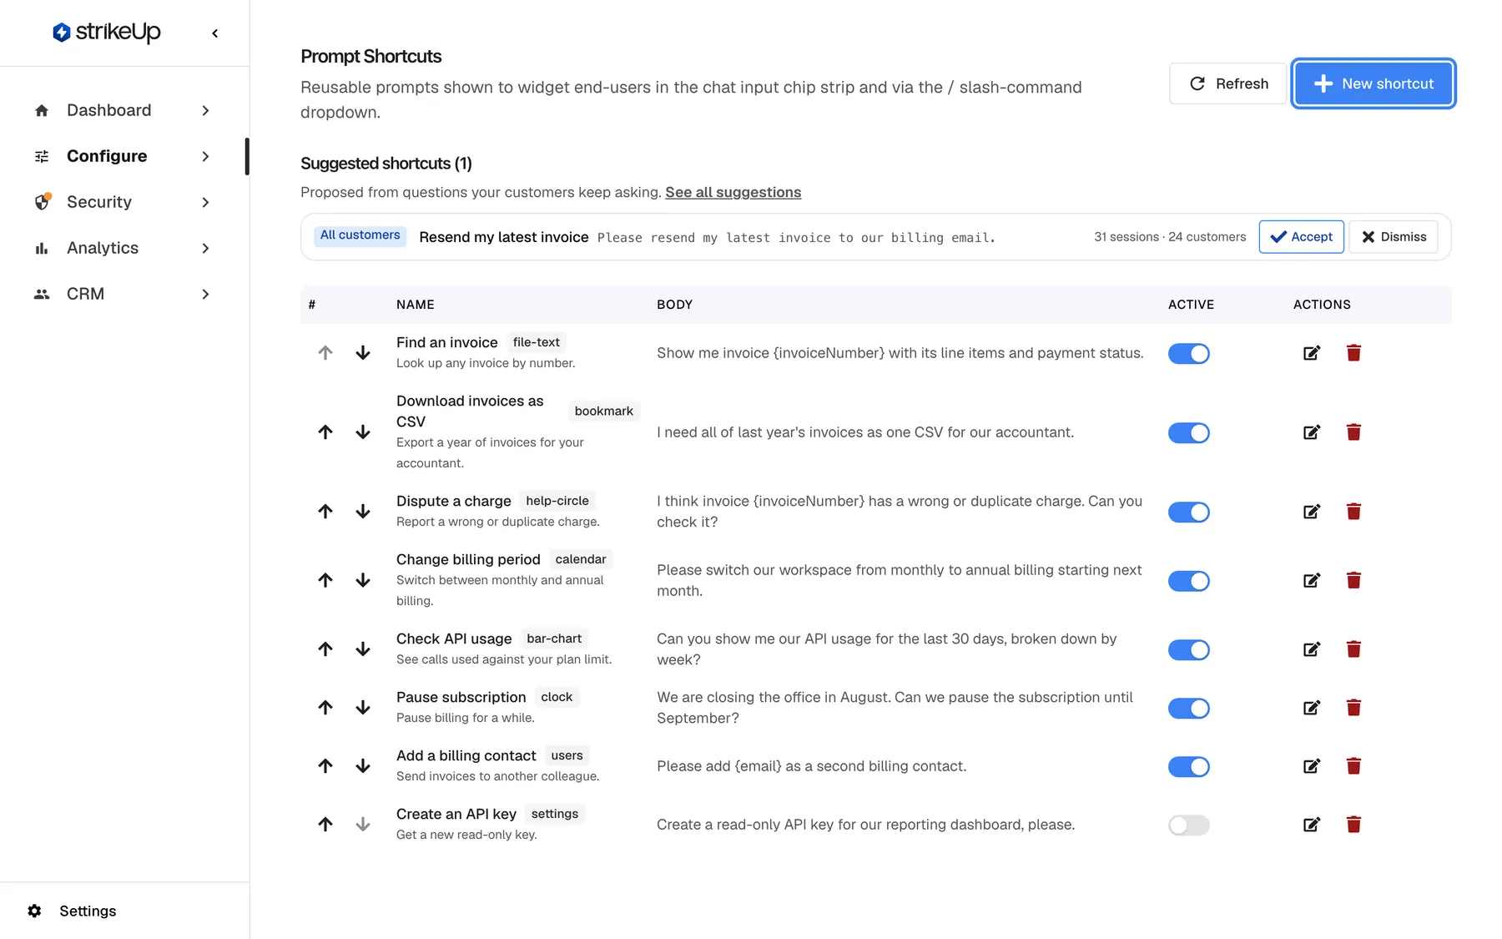
Task: Click the strikeUp logo
Action: (107, 33)
